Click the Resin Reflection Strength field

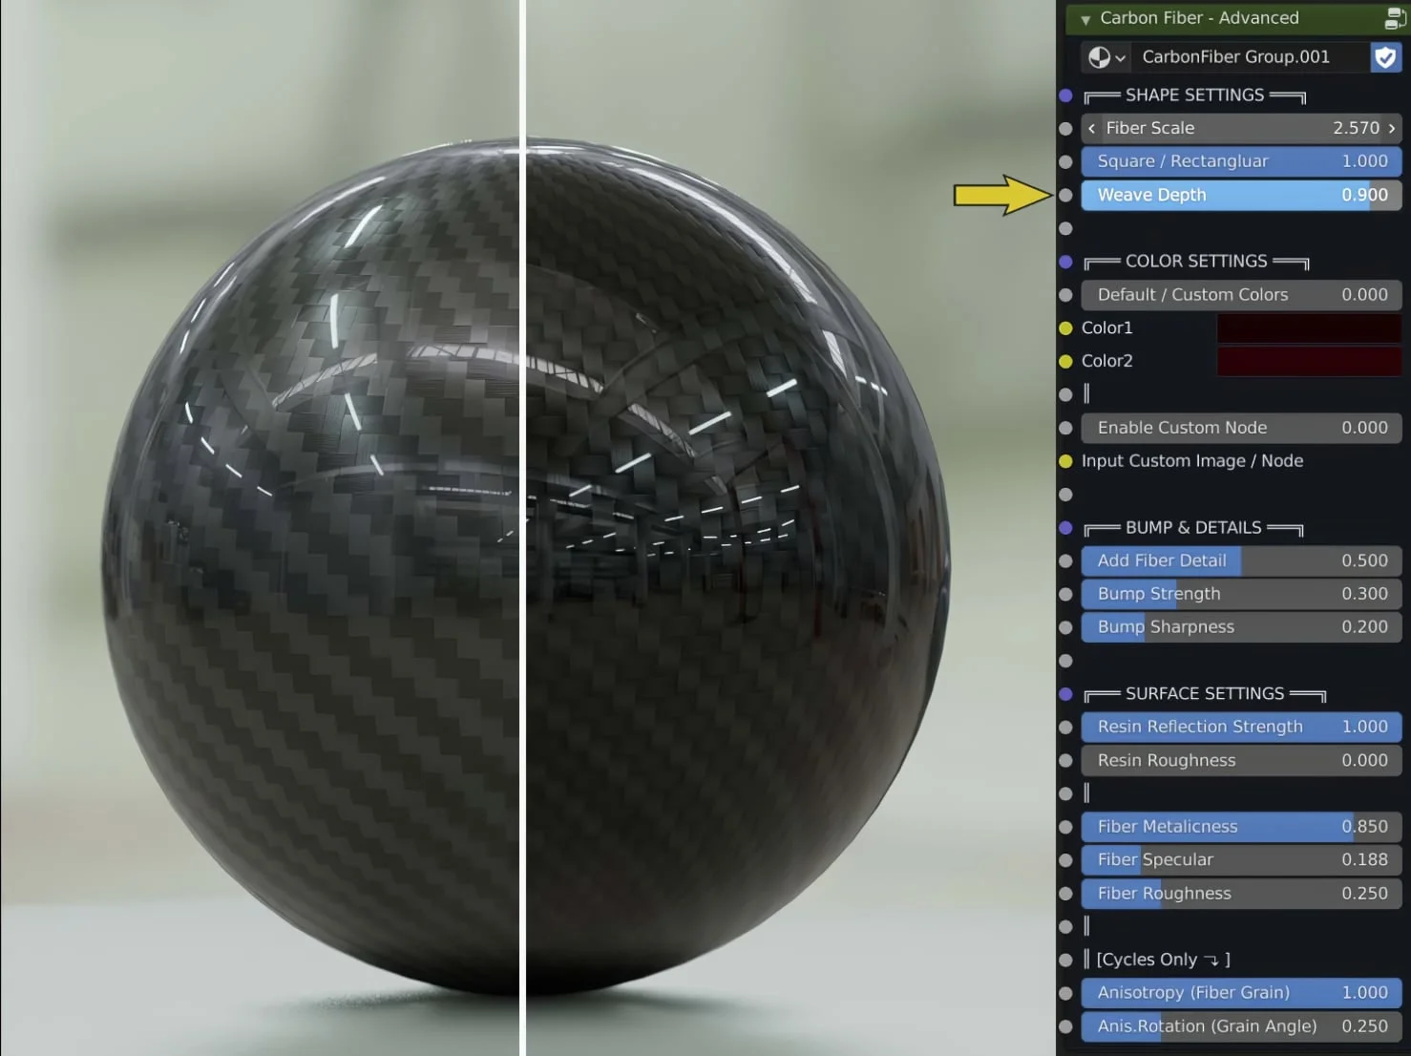tap(1240, 727)
